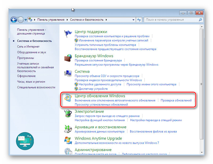Screen dimensions: 213x164
Task: Click the Action Center flag icon
Action: pyautogui.click(x=68, y=34)
